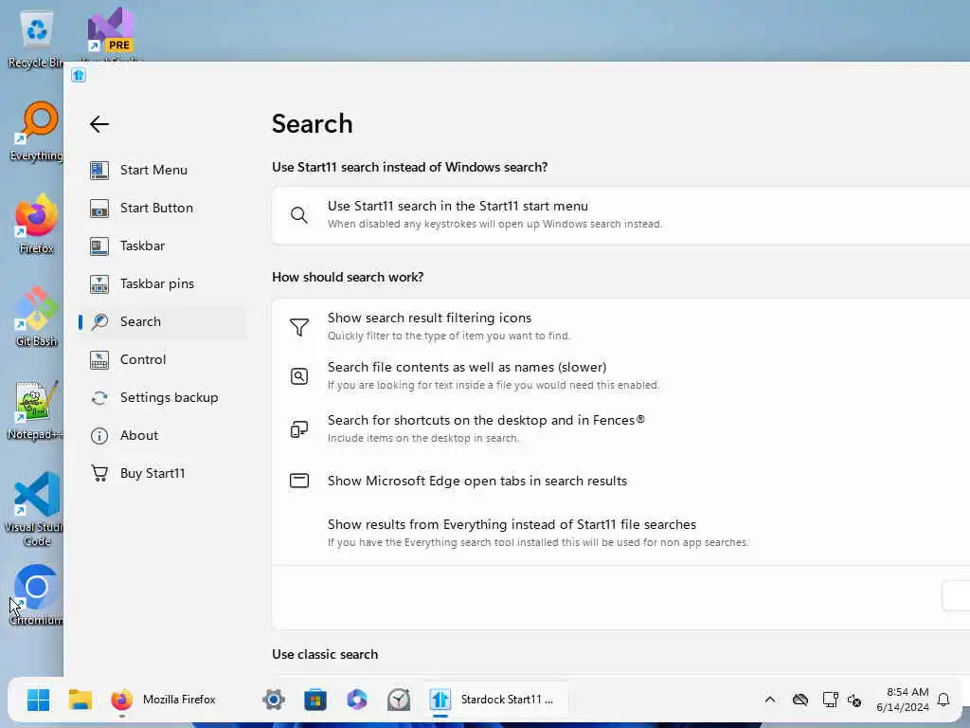Open the Windows Start button
970x728 pixels.
click(38, 701)
